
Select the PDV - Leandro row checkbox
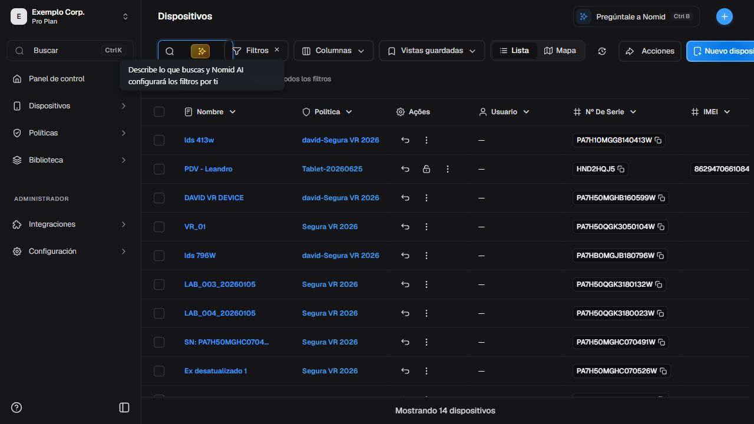[x=159, y=169]
